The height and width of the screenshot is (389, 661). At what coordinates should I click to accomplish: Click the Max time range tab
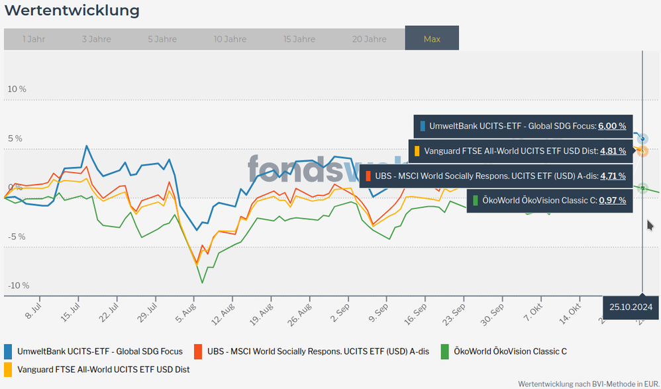pyautogui.click(x=432, y=39)
